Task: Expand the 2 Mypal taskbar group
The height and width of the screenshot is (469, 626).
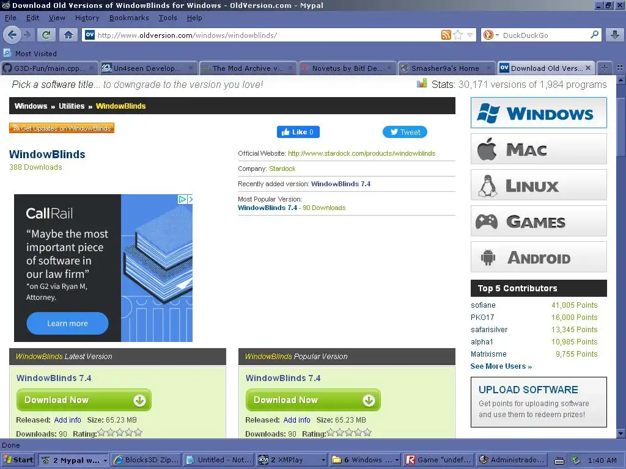Action: click(105, 460)
